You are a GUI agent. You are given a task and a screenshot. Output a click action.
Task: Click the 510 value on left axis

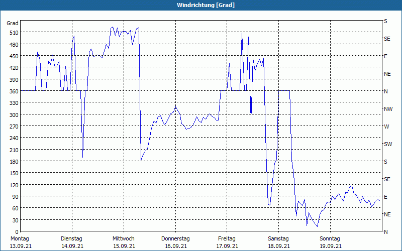(14, 33)
